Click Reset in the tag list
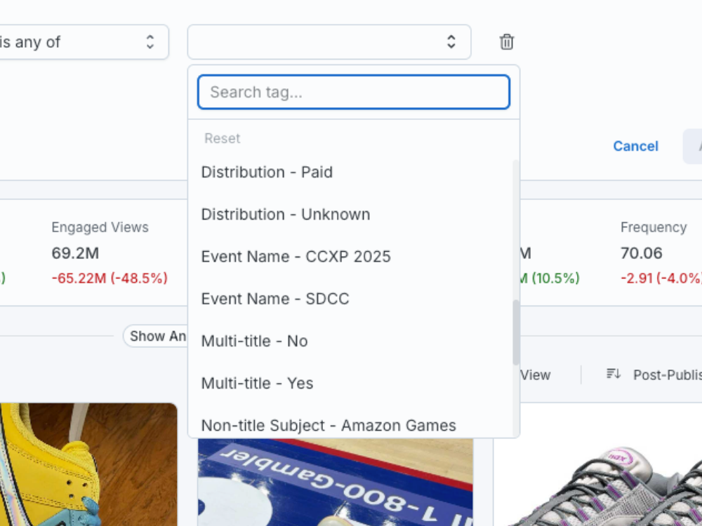Viewport: 702px width, 526px height. coord(222,138)
